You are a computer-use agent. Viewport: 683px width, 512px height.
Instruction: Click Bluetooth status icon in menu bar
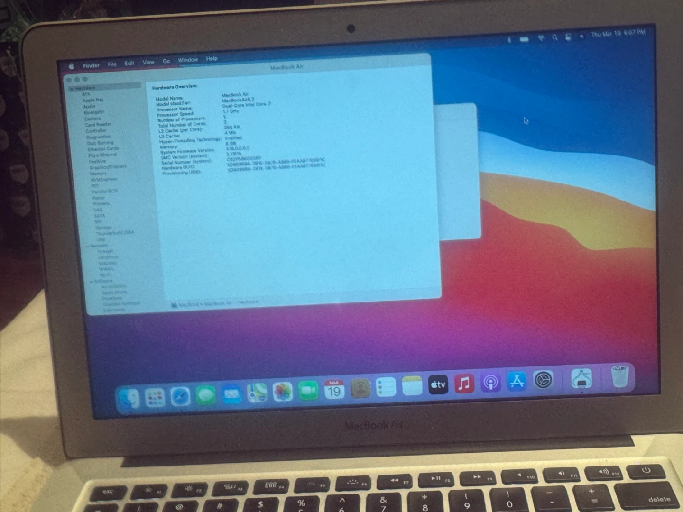509,39
